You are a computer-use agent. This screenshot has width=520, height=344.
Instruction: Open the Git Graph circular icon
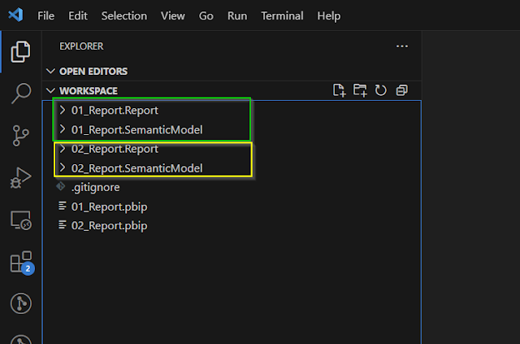[x=21, y=303]
